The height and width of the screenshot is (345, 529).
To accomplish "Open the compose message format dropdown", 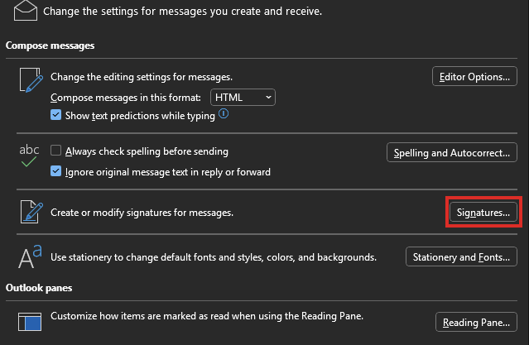I will click(x=243, y=98).
